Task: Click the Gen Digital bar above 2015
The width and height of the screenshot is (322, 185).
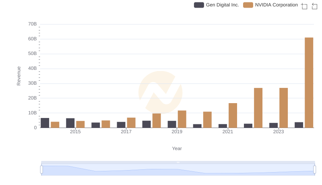Action: 70,123
